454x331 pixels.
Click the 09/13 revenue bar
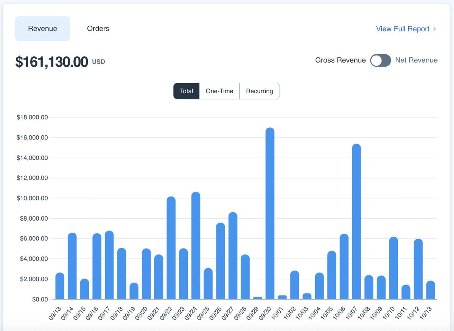point(60,286)
